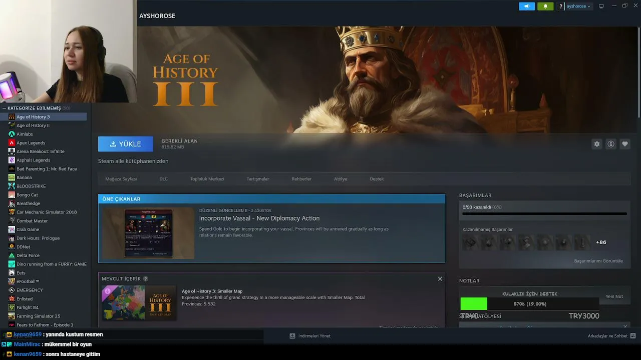The image size is (641, 360).
Task: Show MEVCUT İÇERİK help question mark
Action: click(146, 278)
